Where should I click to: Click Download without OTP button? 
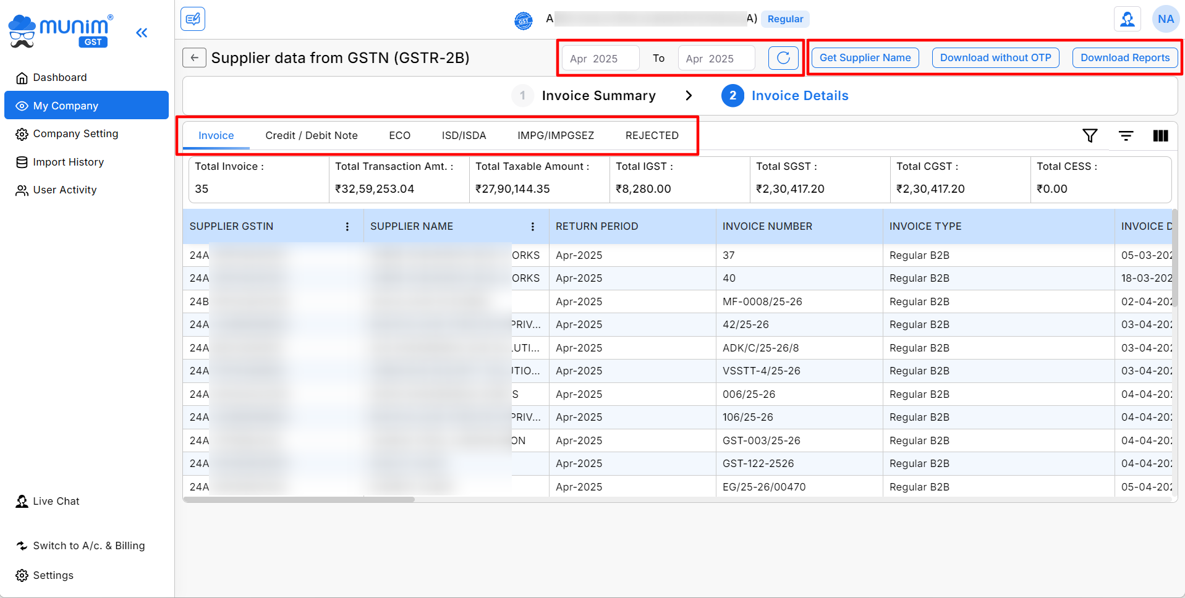click(995, 58)
